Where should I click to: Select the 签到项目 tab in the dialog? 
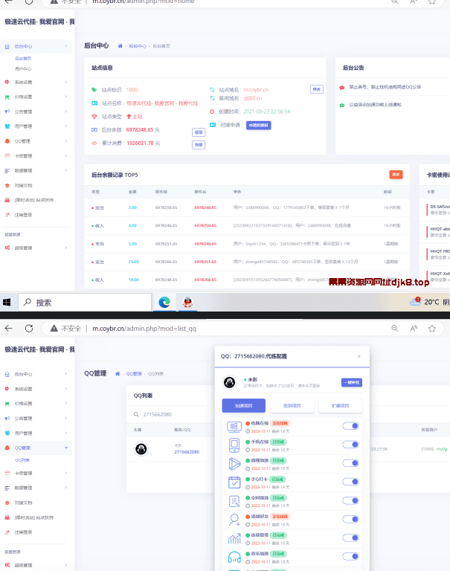292,405
